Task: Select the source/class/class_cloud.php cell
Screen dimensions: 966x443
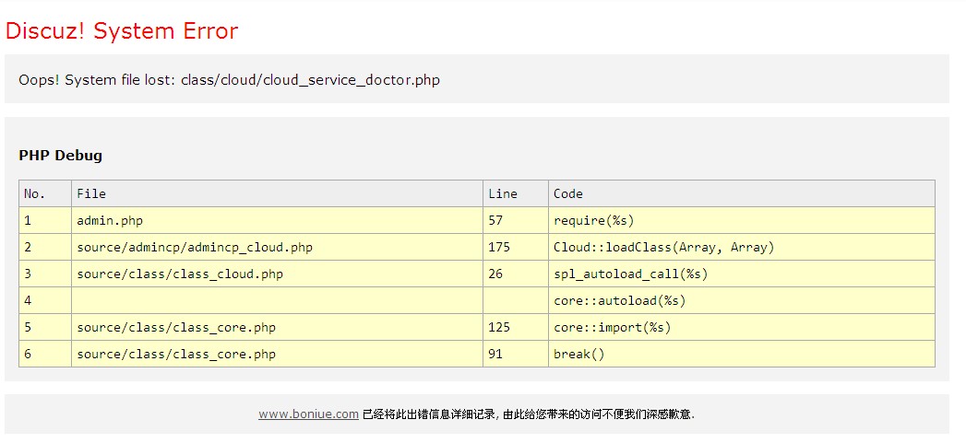Action: 277,274
